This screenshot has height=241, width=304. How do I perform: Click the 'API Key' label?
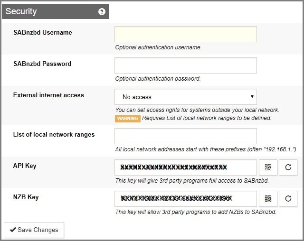click(x=25, y=166)
